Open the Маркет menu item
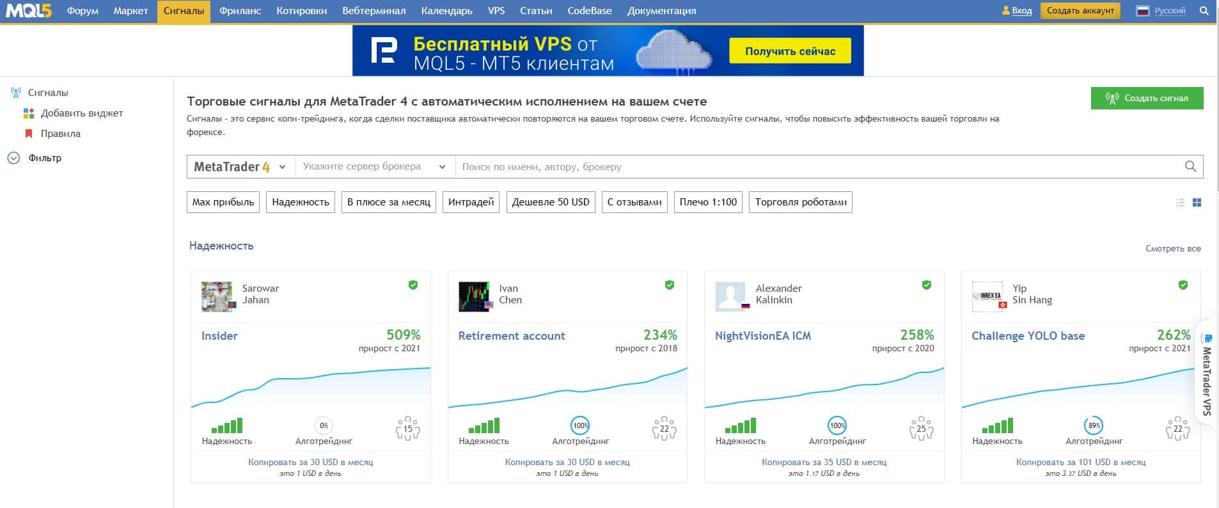Image resolution: width=1219 pixels, height=508 pixels. pyautogui.click(x=130, y=11)
